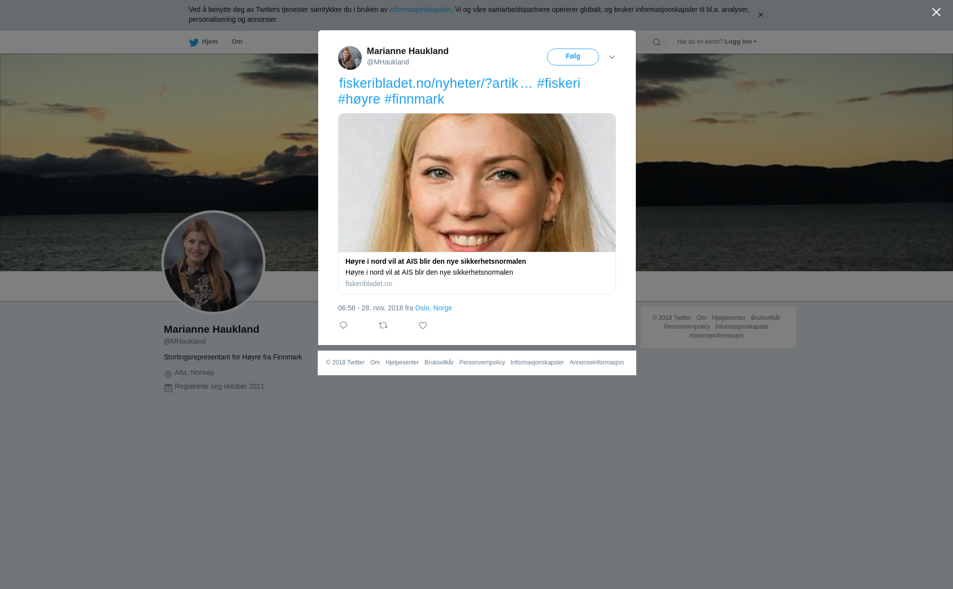
Task: Open the Logg inn dropdown
Action: coord(740,42)
